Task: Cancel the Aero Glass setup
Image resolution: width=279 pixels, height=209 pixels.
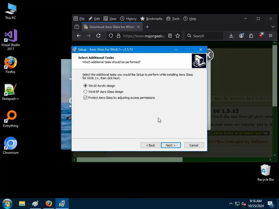Action: 194,145
